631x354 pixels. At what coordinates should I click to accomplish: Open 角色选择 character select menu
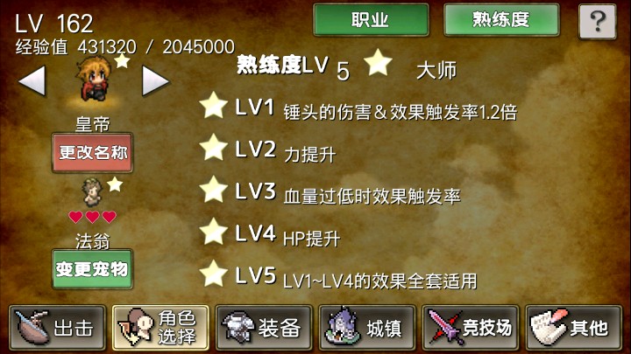pos(160,328)
